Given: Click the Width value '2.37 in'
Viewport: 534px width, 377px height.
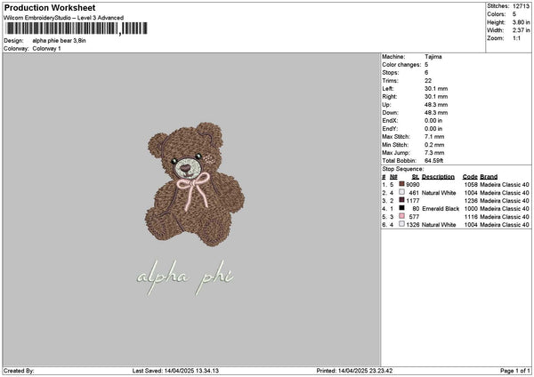Looking at the screenshot, I should tap(521, 30).
